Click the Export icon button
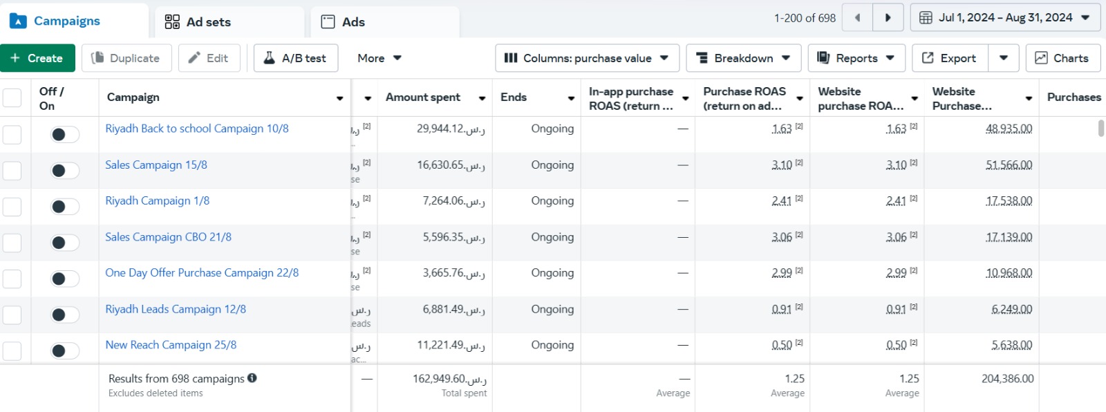This screenshot has width=1106, height=412. click(x=950, y=58)
